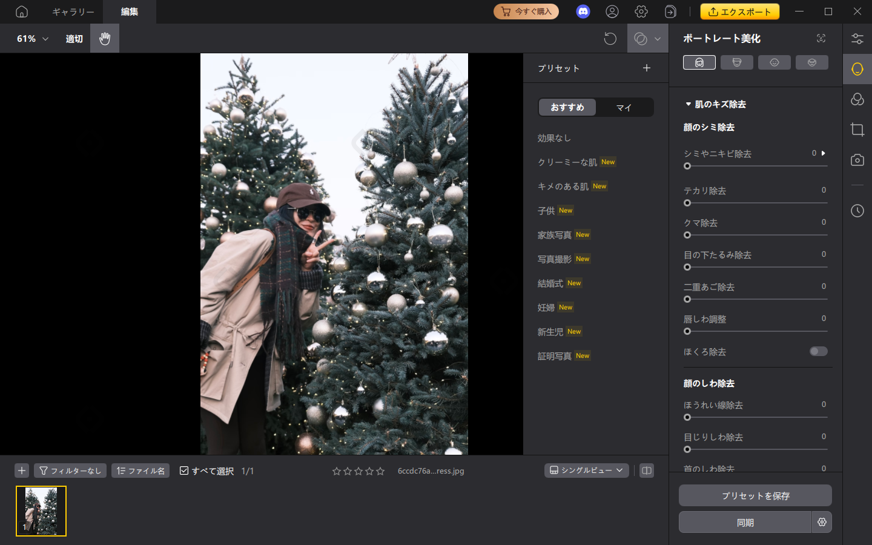Click the add preset plus icon
Image resolution: width=872 pixels, height=545 pixels.
[x=646, y=68]
